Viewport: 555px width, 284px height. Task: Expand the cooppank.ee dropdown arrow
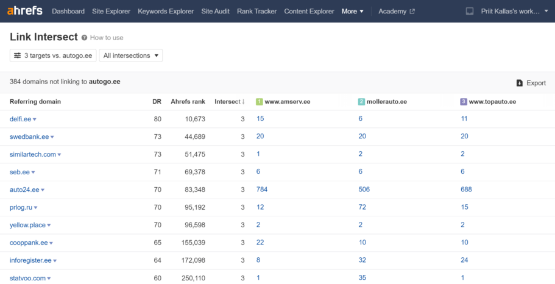[x=51, y=243]
